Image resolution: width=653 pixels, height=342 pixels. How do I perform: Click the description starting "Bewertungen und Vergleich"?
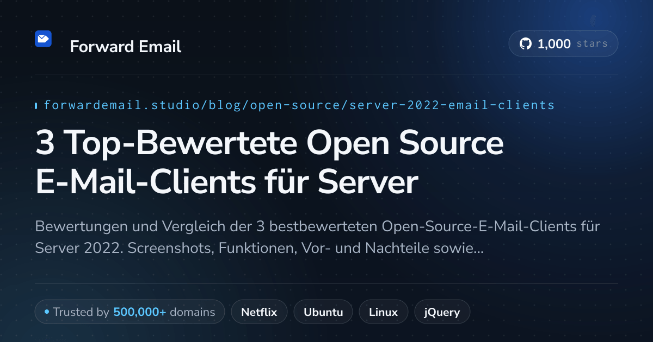point(317,237)
